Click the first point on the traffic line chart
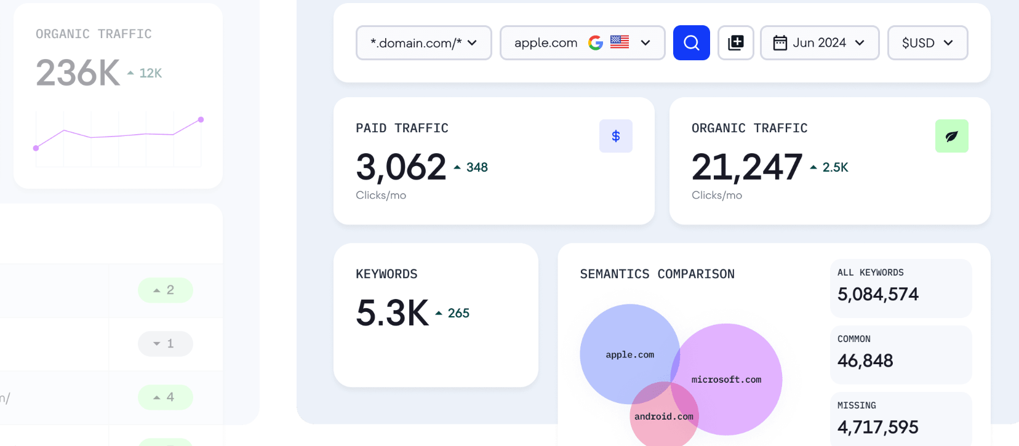This screenshot has width=1019, height=446. pos(36,148)
